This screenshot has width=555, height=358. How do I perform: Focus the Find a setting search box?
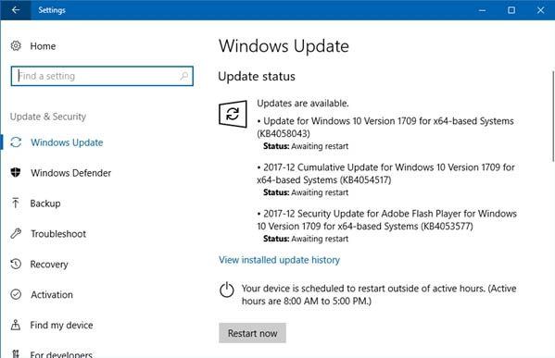(102, 76)
